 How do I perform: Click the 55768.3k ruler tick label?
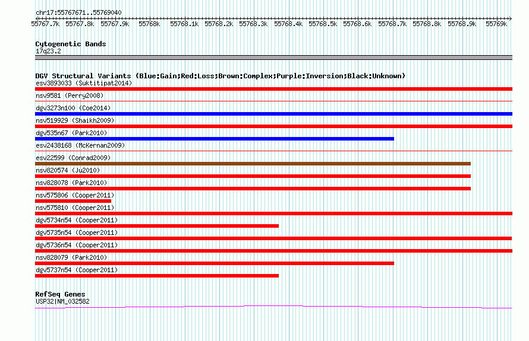click(253, 24)
